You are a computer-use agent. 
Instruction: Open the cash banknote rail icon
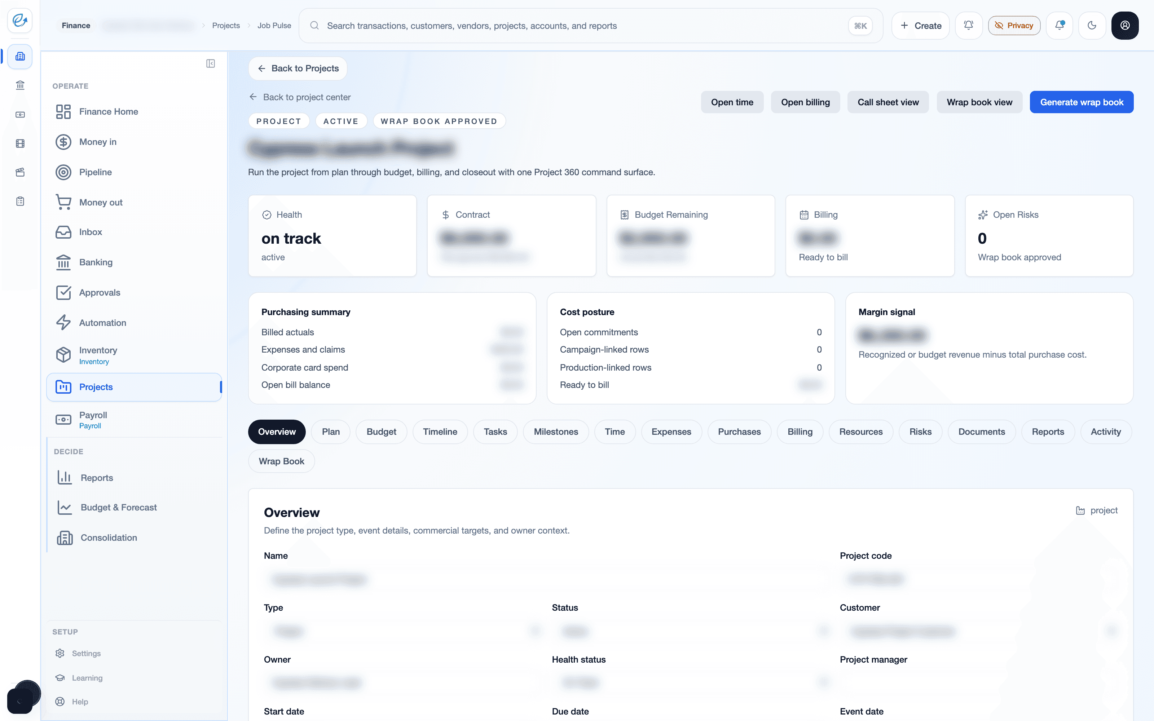(x=20, y=114)
